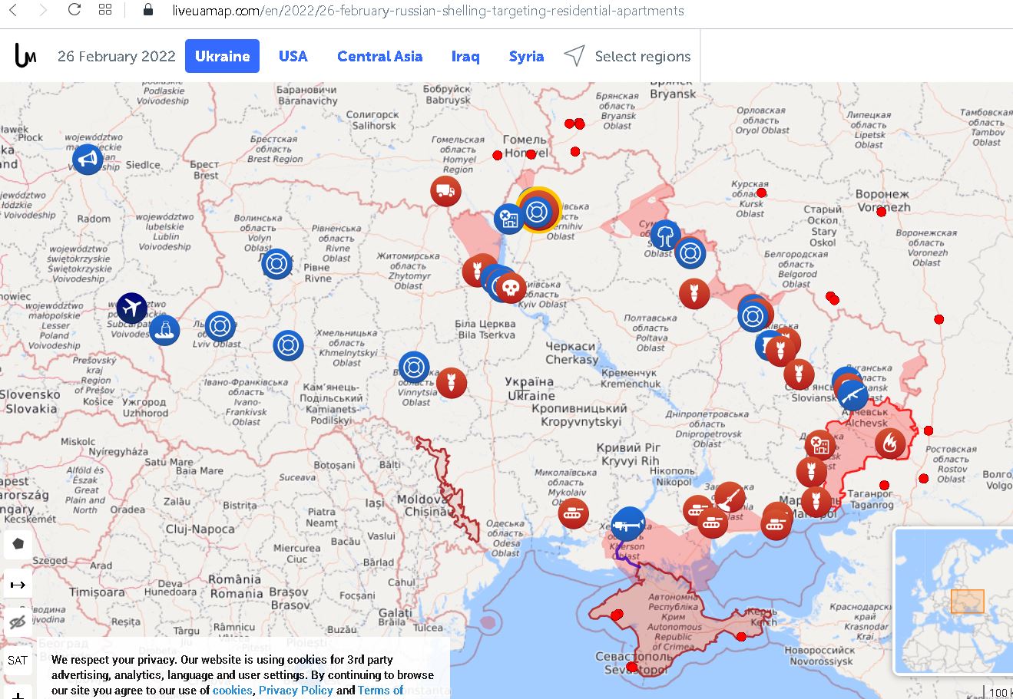The height and width of the screenshot is (699, 1013).
Task: Open the Privacy Policy link
Action: coord(296,690)
